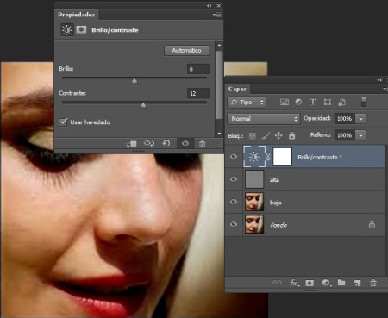Open the Normal blend mode dropdown
388x318 pixels.
pyautogui.click(x=264, y=119)
